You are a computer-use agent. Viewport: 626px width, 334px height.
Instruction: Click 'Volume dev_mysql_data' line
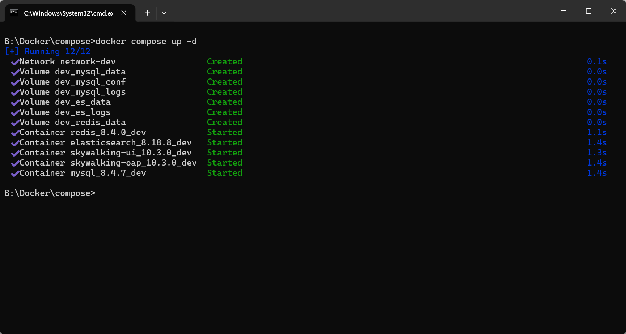click(x=73, y=72)
